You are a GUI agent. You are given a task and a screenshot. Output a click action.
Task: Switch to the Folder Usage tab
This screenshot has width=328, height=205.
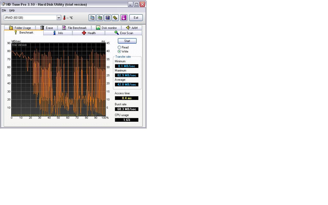tap(20, 28)
